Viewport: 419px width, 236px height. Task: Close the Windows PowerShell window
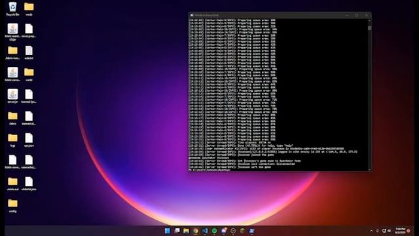coord(367,15)
